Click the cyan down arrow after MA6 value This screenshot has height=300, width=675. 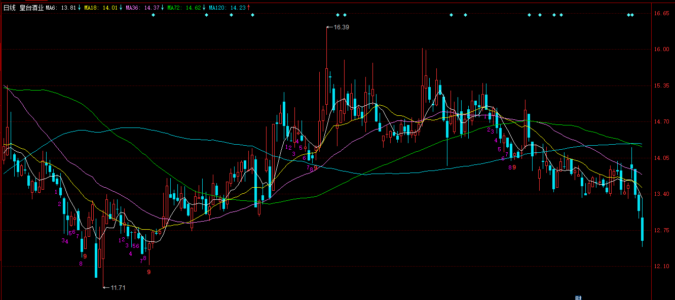coord(80,8)
